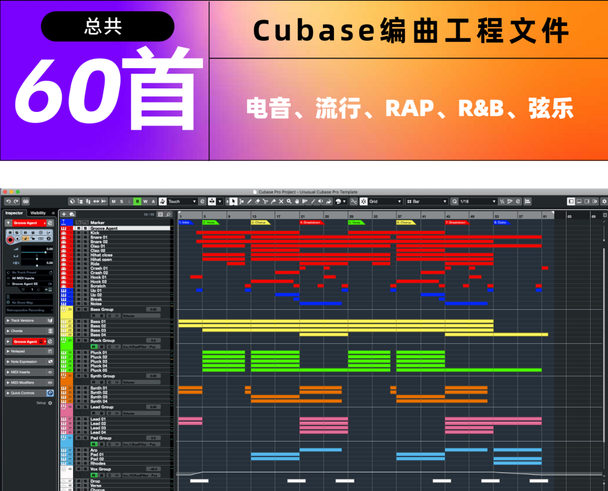The width and height of the screenshot is (608, 491).
Task: Click the Add Track plus icon
Action: [x=64, y=215]
